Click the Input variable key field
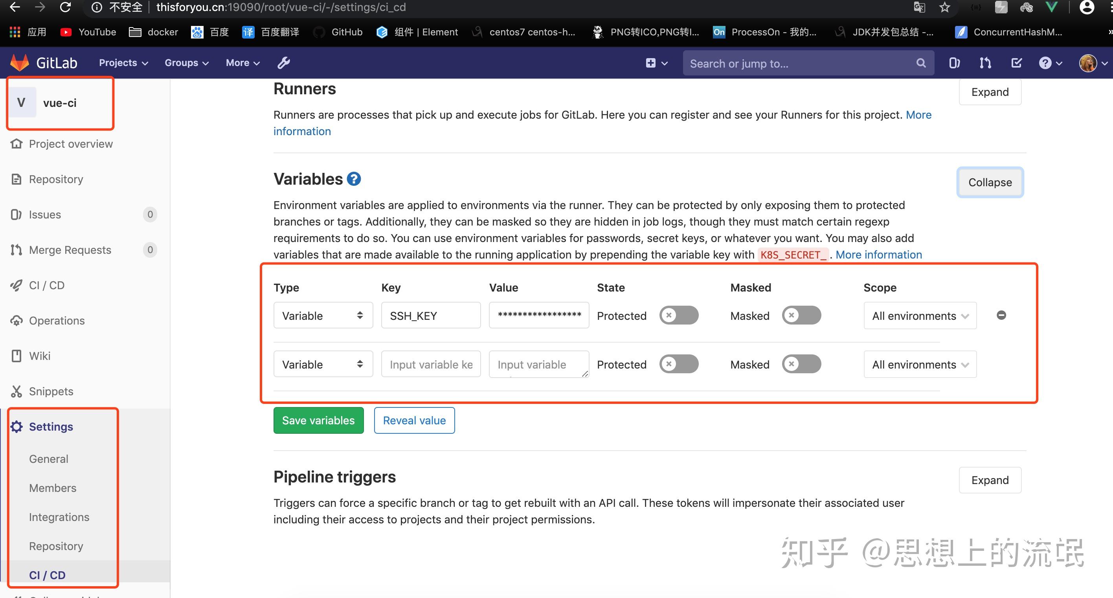This screenshot has width=1113, height=598. (x=430, y=364)
